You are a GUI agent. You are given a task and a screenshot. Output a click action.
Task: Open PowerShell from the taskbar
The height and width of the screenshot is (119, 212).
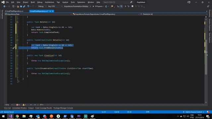coord(65,116)
